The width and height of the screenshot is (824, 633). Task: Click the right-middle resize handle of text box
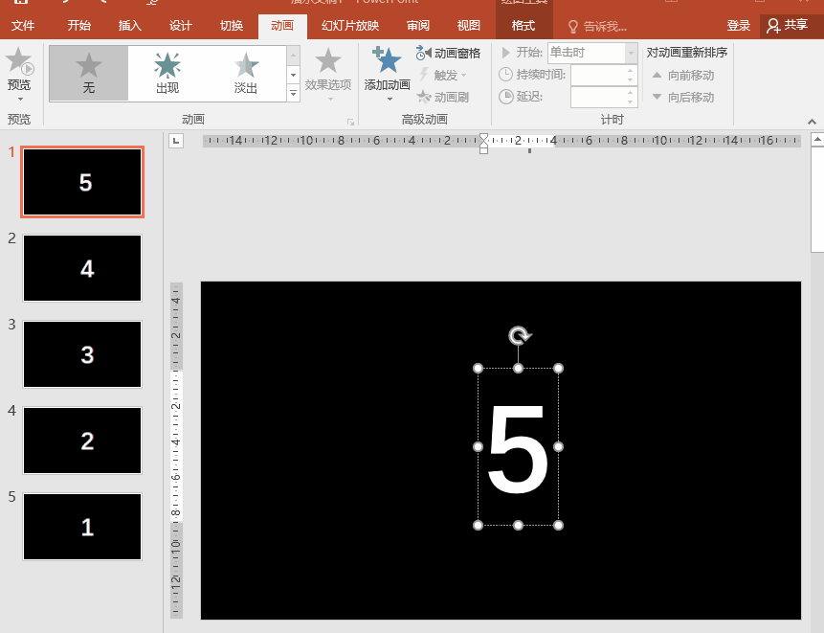(558, 446)
